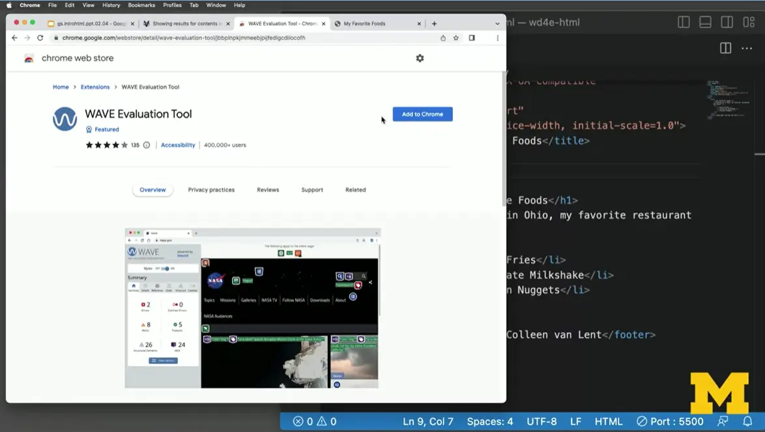Switch to the Reviews tab of the extension
The width and height of the screenshot is (765, 432).
(x=268, y=190)
